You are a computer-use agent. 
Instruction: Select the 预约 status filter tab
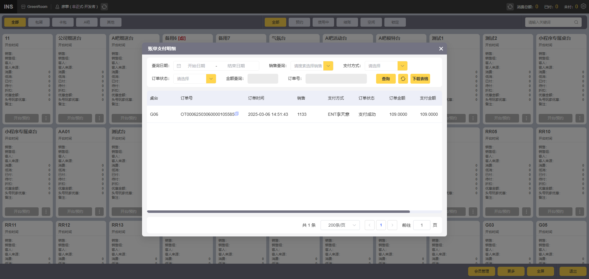[x=299, y=22]
